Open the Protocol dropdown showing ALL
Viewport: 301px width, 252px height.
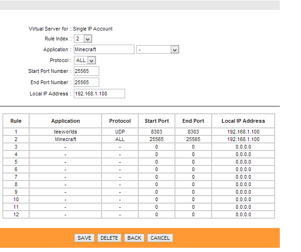[x=85, y=60]
